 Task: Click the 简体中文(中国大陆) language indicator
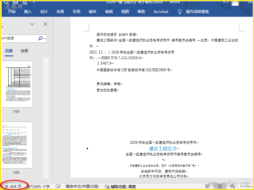click(82, 187)
